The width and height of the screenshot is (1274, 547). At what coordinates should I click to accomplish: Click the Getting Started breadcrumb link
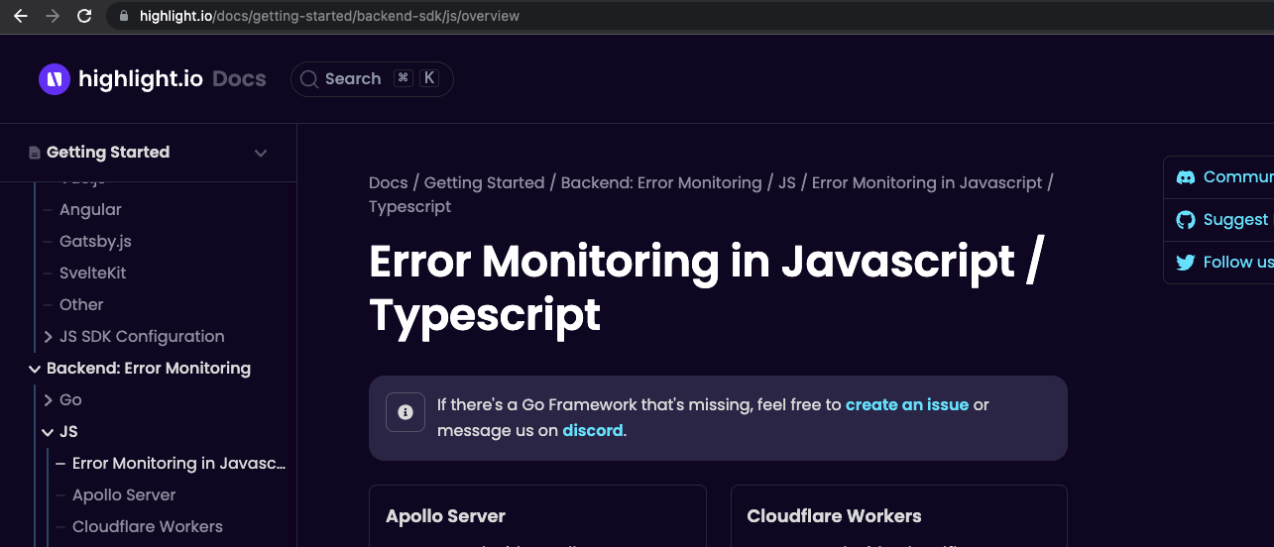coord(484,183)
